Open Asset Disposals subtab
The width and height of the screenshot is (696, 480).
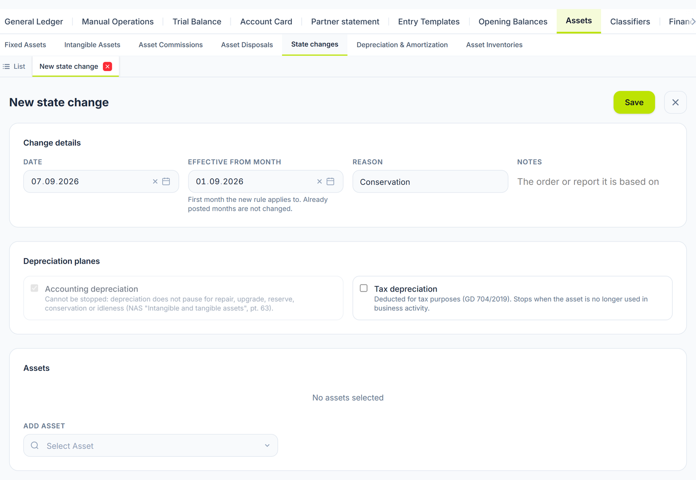[x=247, y=45]
